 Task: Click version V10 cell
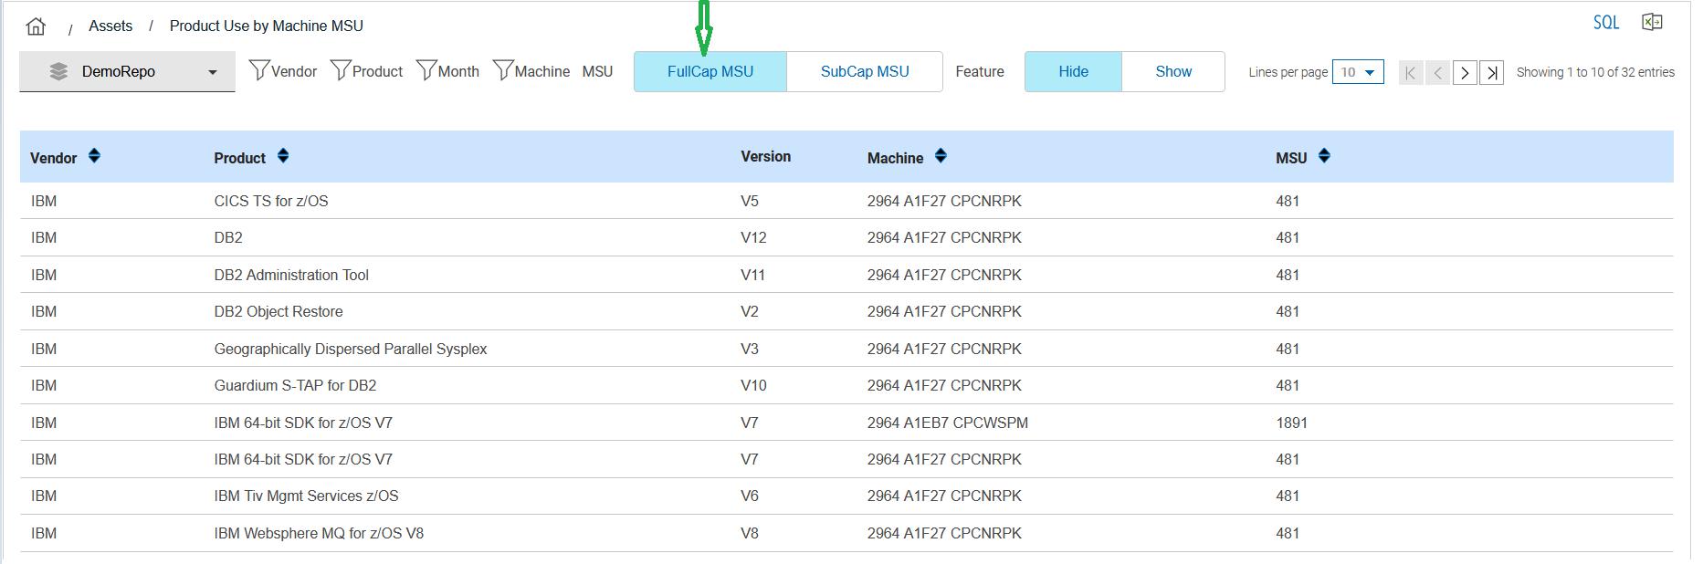tap(753, 385)
